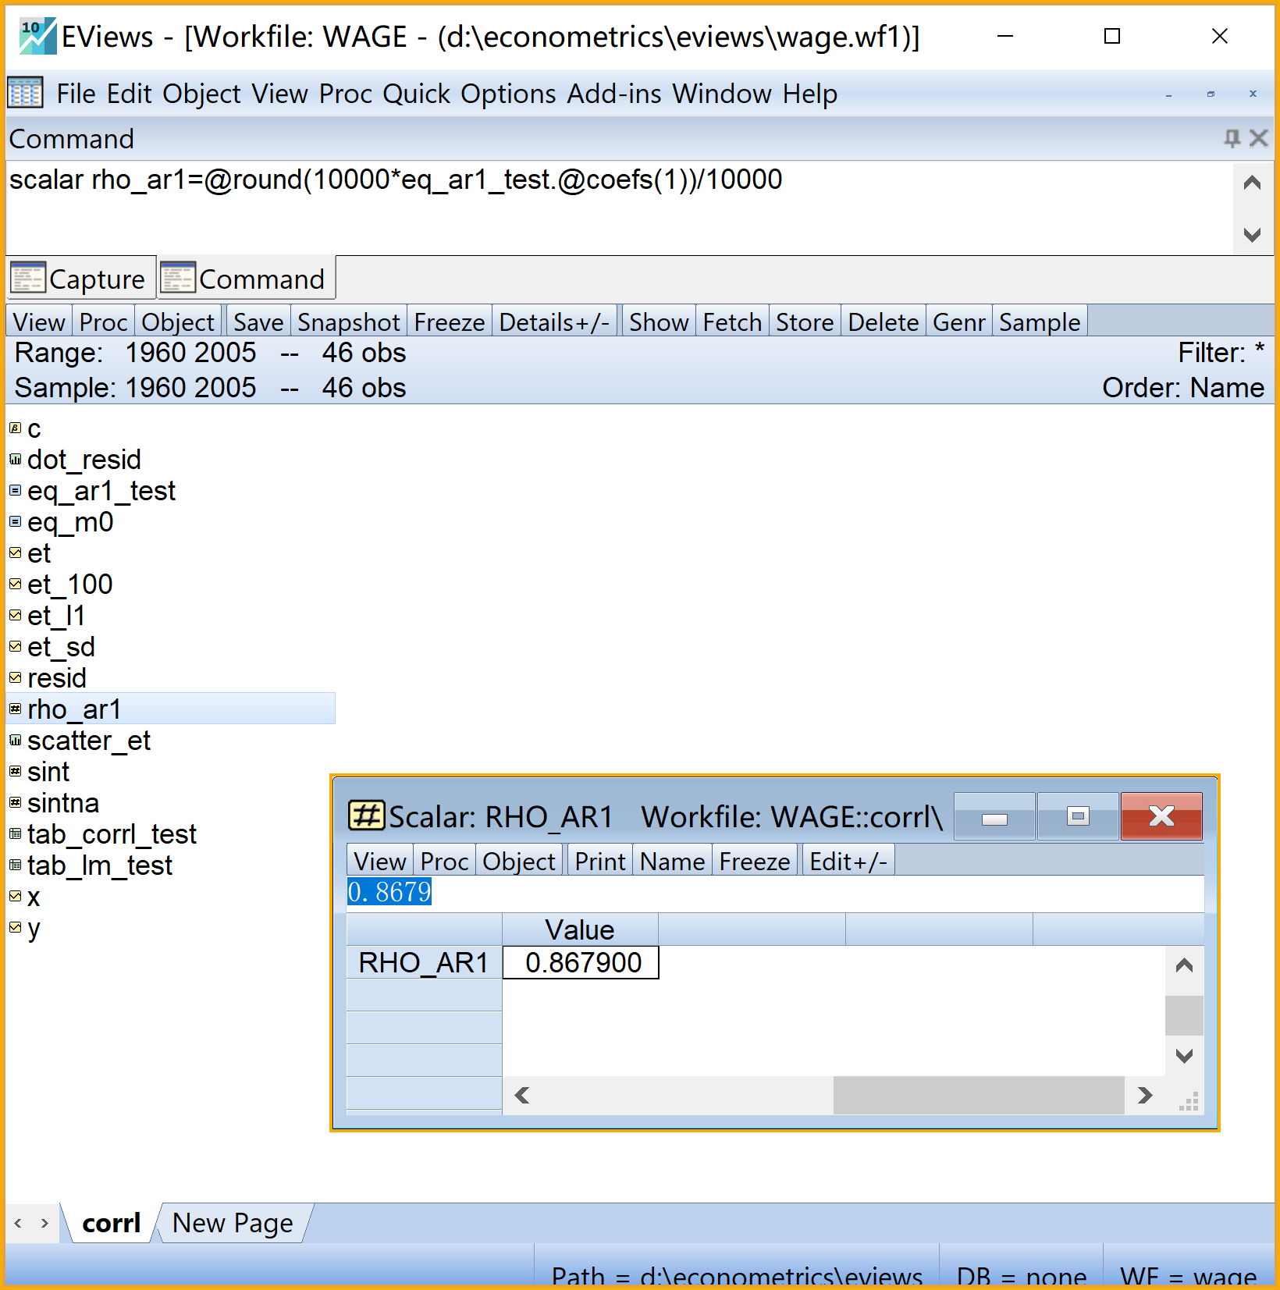Viewport: 1280px width, 1290px height.
Task: Click the rho_ar1 scalar object icon
Action: click(x=15, y=709)
